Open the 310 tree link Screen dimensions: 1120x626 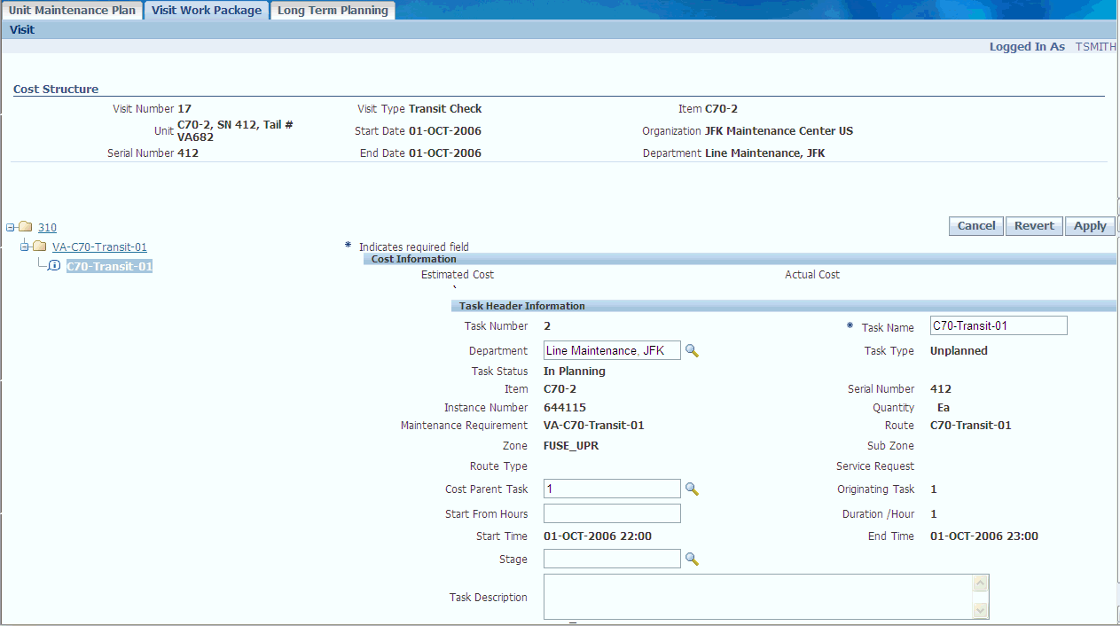(x=47, y=228)
